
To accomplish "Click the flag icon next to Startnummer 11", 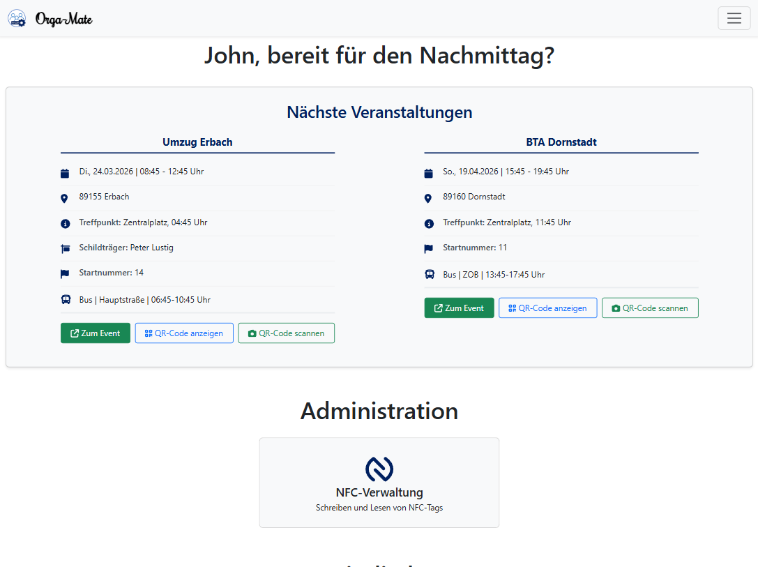I will [x=429, y=248].
